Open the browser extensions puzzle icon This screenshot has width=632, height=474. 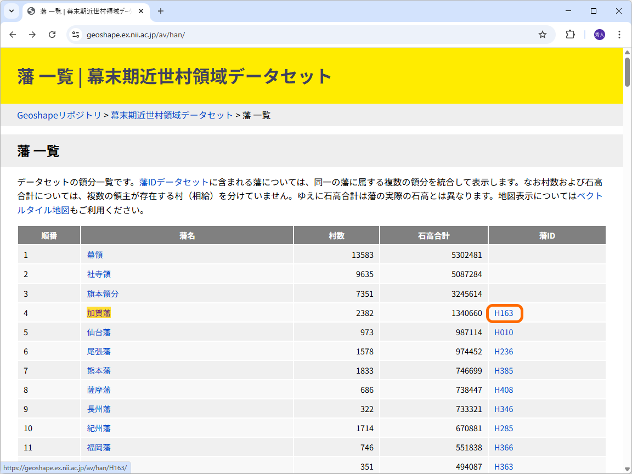pos(570,34)
